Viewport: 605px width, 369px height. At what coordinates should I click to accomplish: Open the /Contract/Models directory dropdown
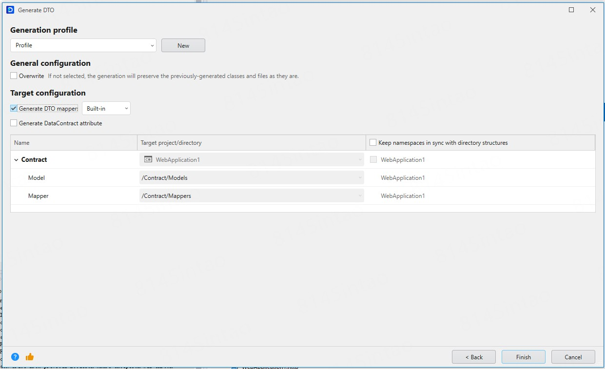252,178
